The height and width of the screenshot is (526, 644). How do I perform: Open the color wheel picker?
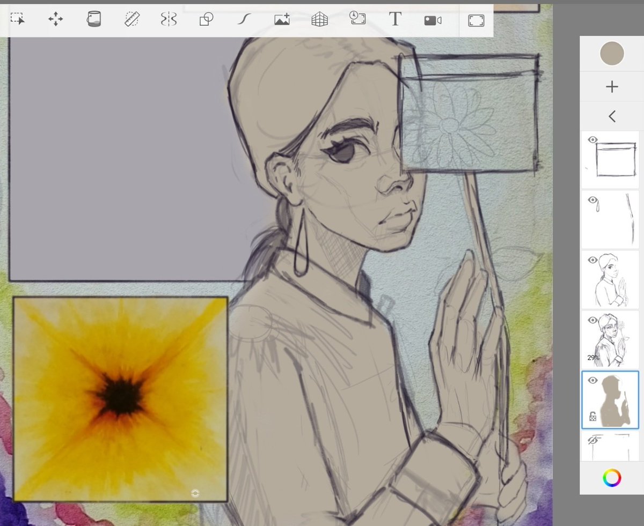pos(612,478)
